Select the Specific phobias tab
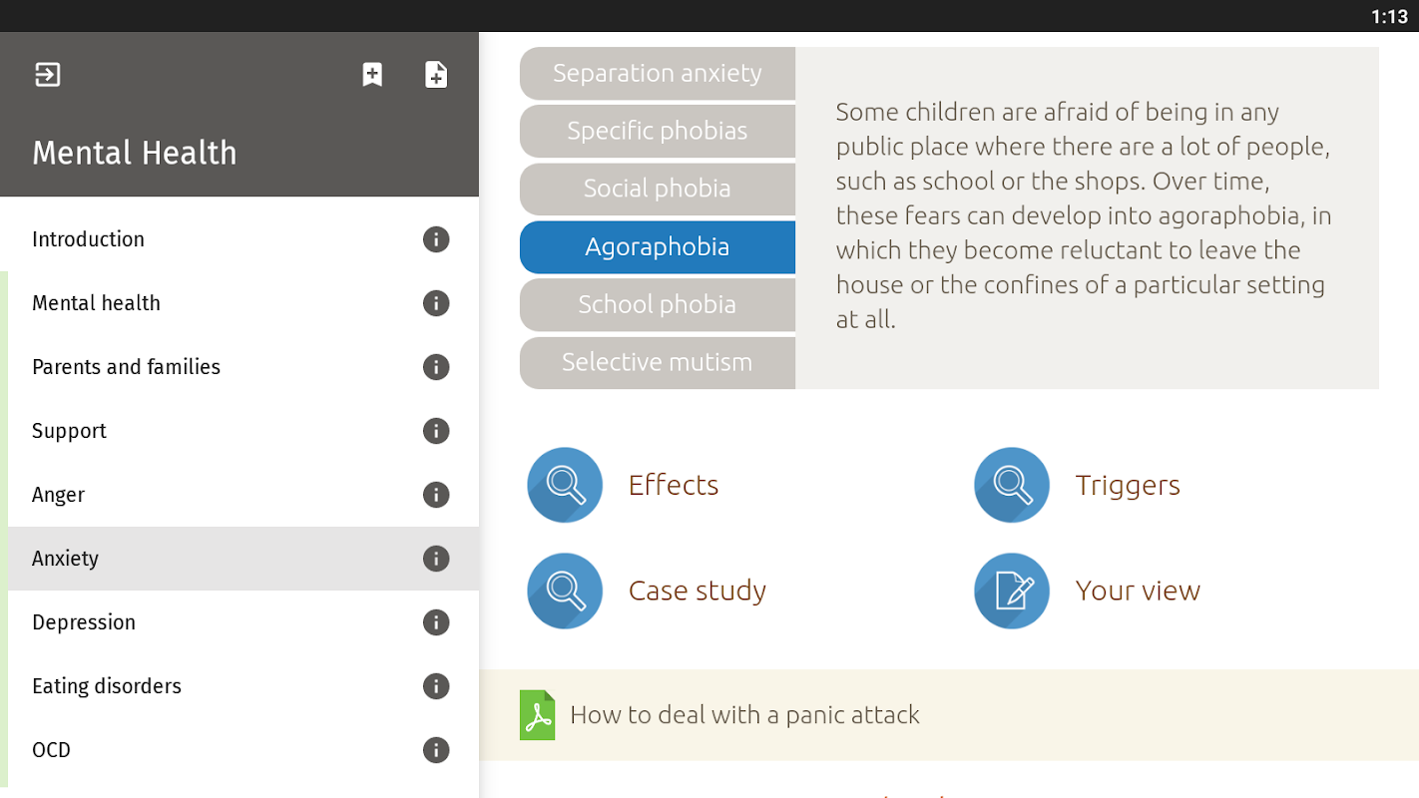1419x798 pixels. pos(658,131)
